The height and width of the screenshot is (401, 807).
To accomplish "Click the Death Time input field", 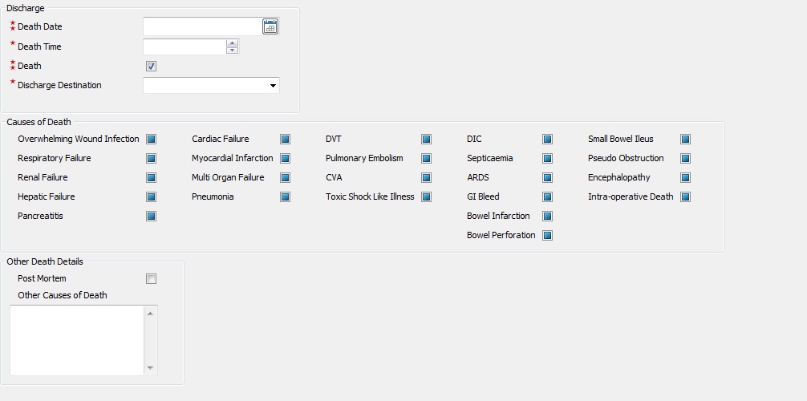I will point(184,47).
